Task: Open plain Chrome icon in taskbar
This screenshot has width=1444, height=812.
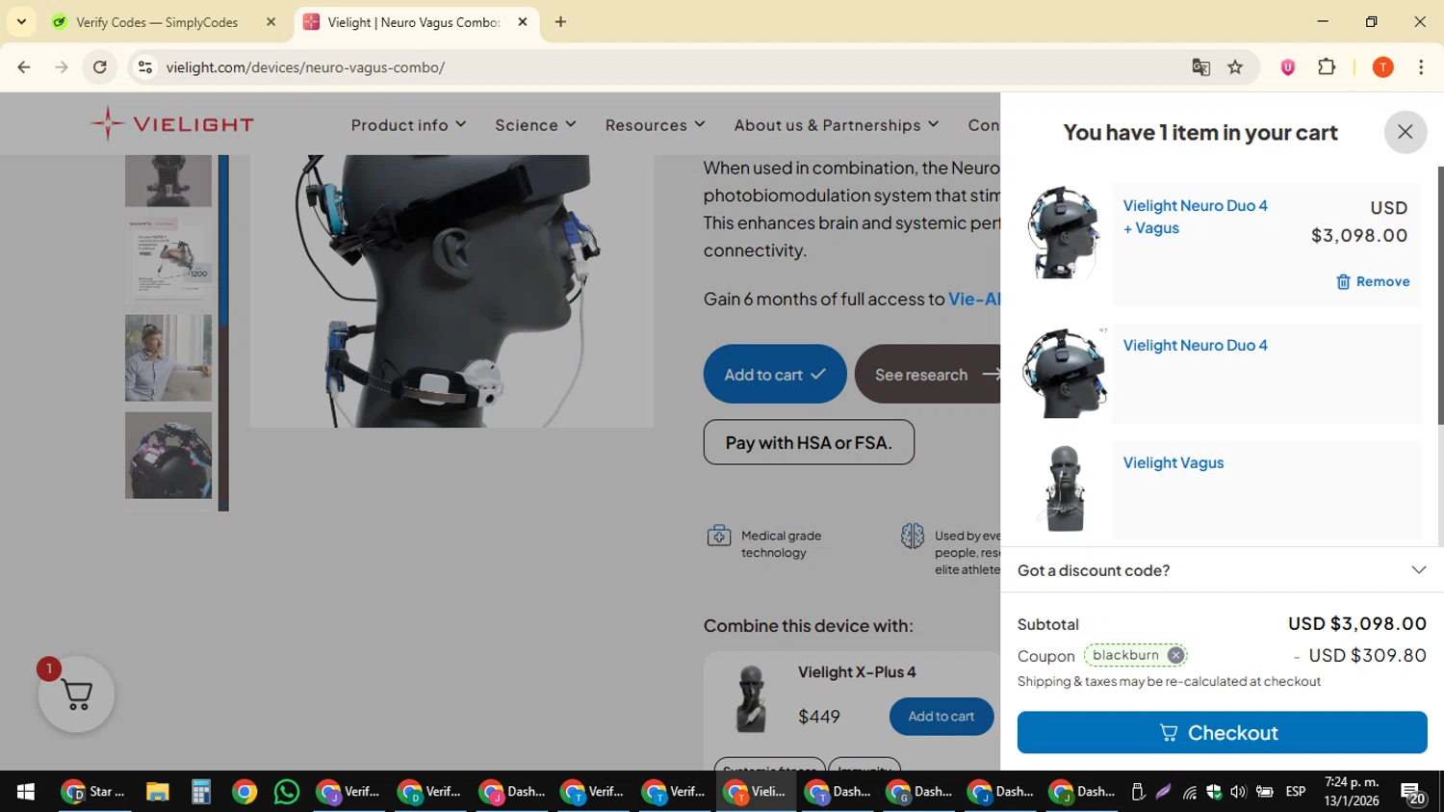Action: click(x=245, y=792)
